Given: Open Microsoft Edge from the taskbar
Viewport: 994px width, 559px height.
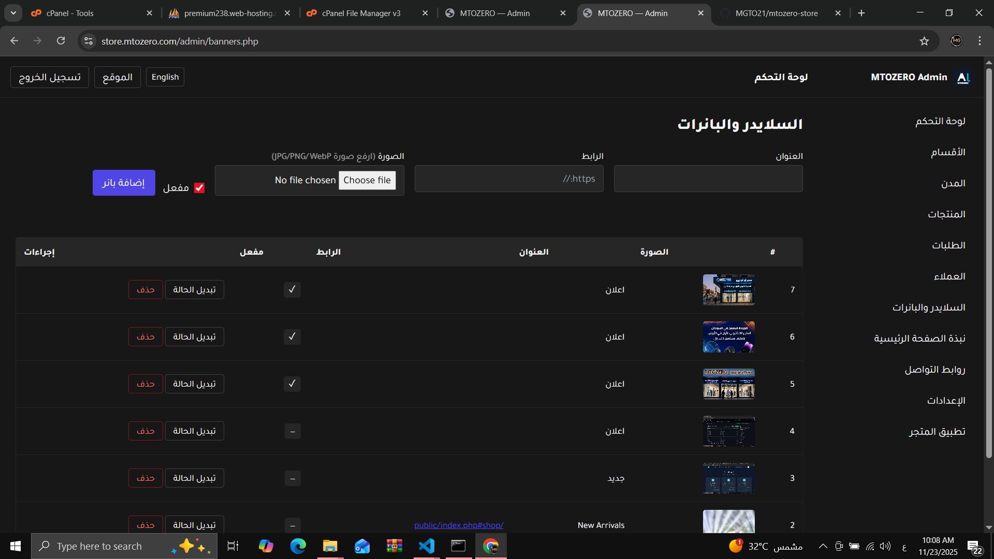Looking at the screenshot, I should (298, 546).
